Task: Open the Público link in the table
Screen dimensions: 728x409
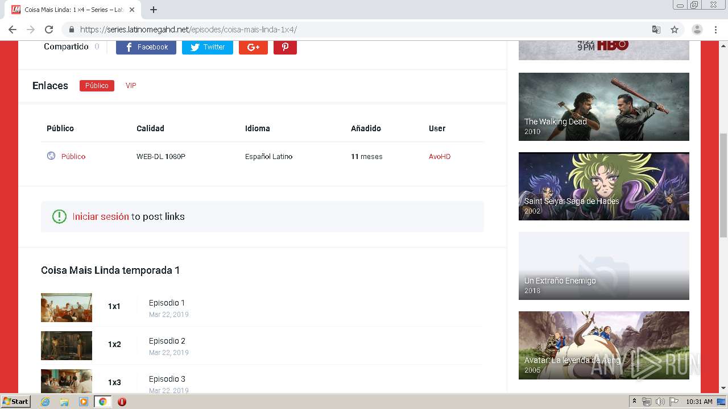Action: point(73,157)
